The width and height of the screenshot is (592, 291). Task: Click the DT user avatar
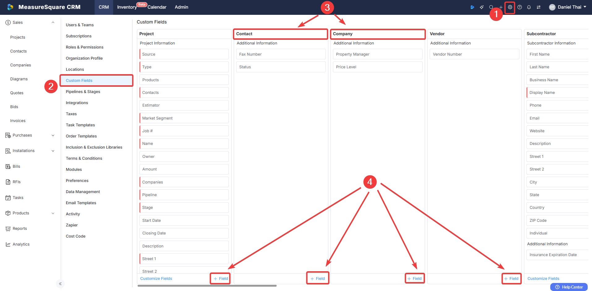(552, 7)
